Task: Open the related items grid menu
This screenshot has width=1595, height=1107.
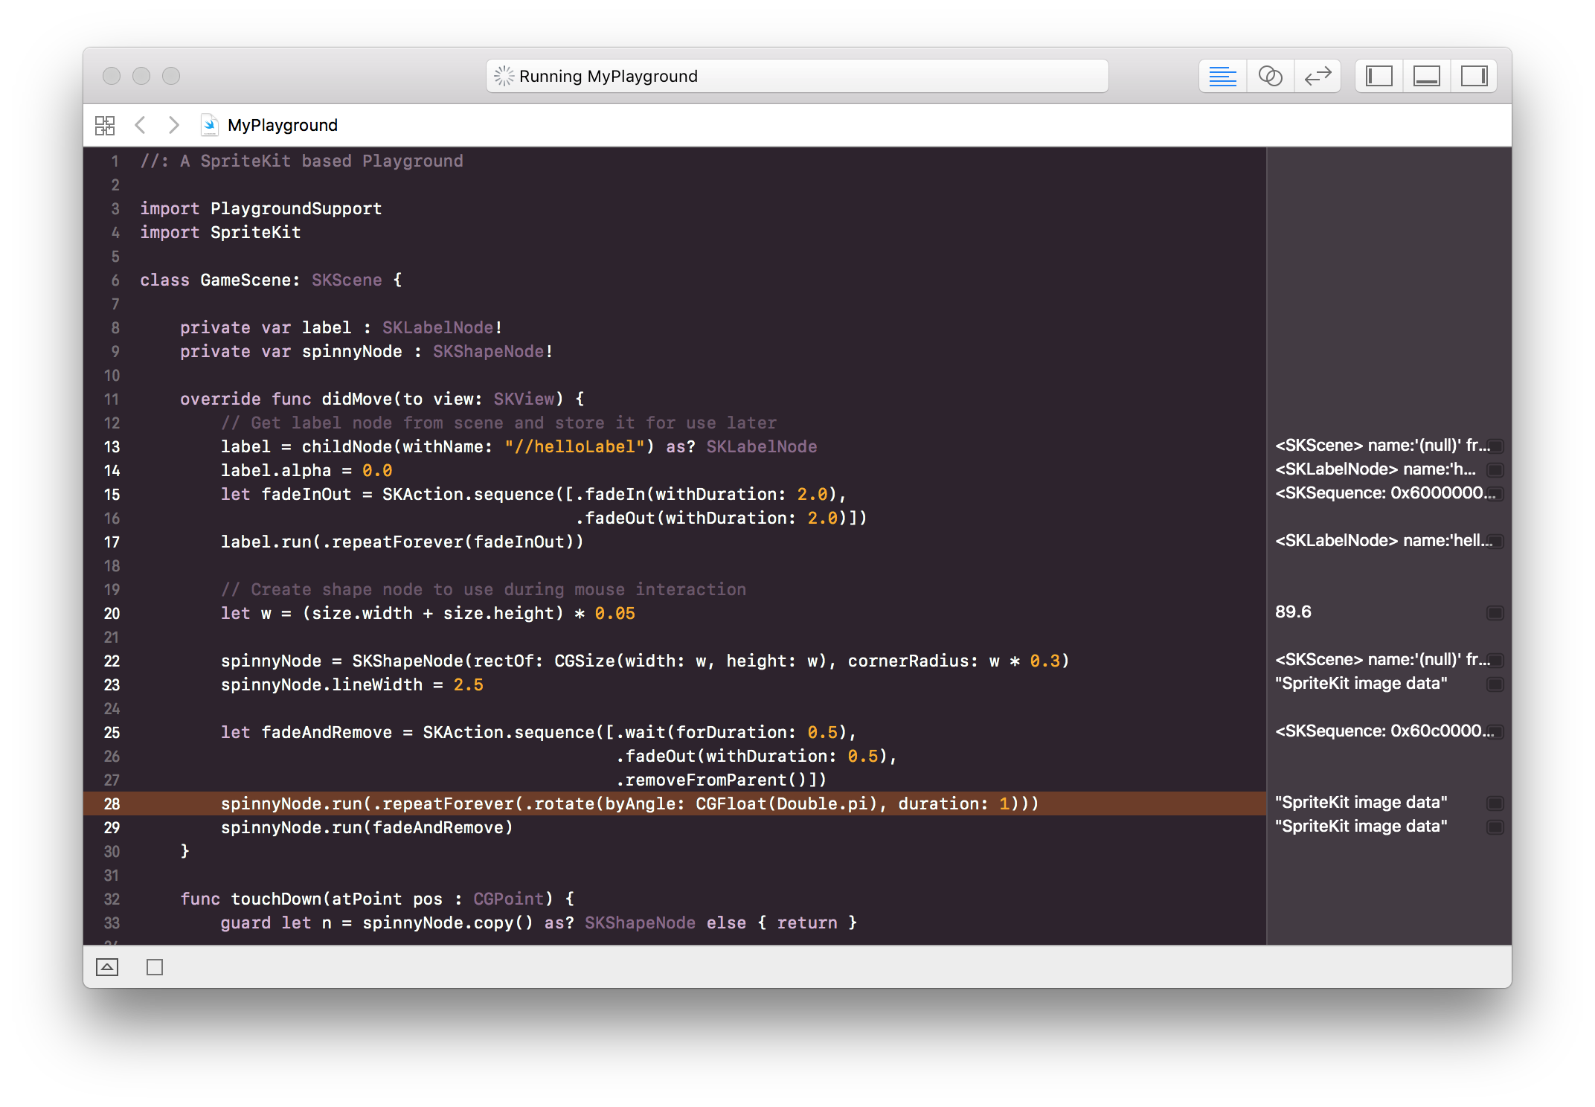Action: pyautogui.click(x=105, y=125)
